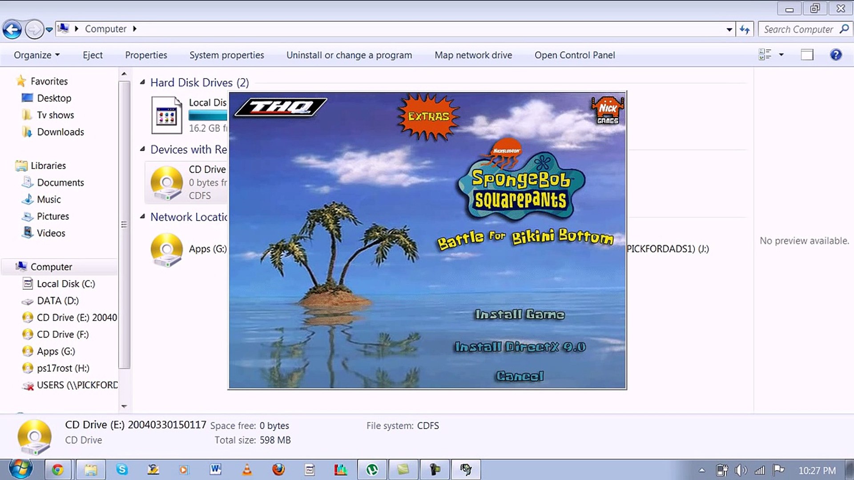The width and height of the screenshot is (854, 480).
Task: Click Install DirectX 9.0 option
Action: point(520,347)
